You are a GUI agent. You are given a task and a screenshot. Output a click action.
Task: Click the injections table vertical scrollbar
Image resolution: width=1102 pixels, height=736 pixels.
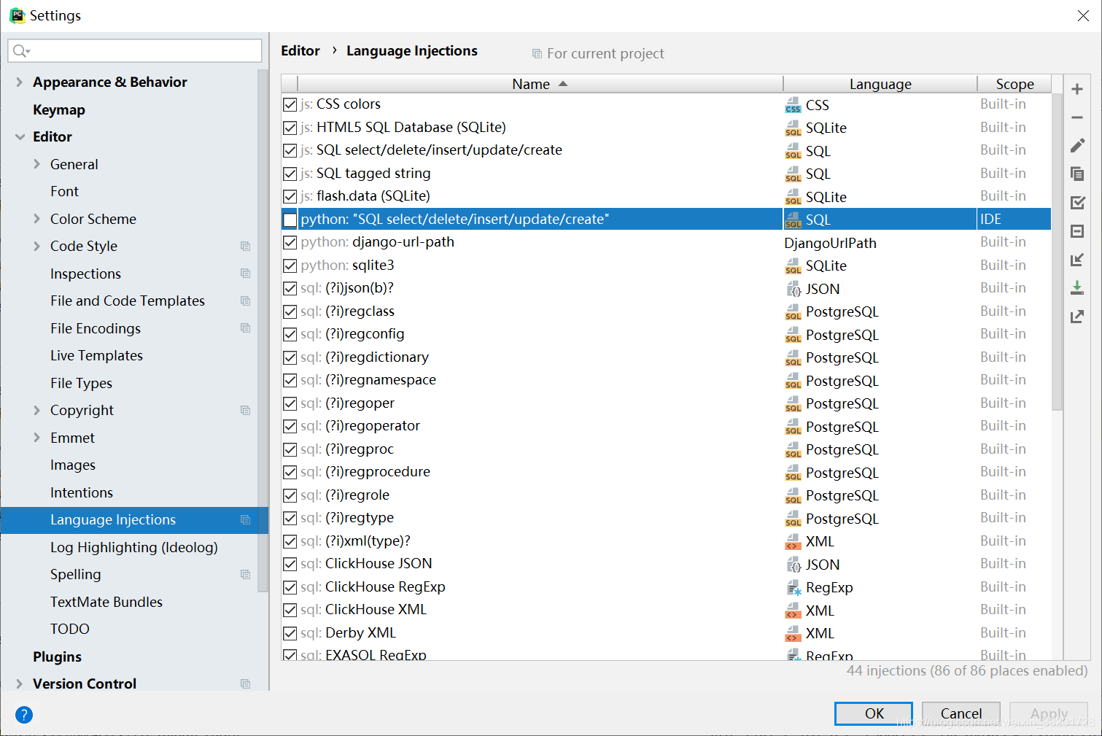point(1057,252)
